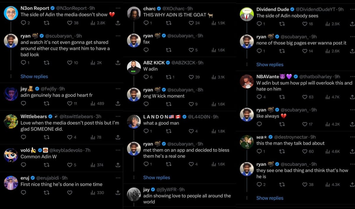
Task: Show replies under N3on Report thread
Action: tap(34, 76)
